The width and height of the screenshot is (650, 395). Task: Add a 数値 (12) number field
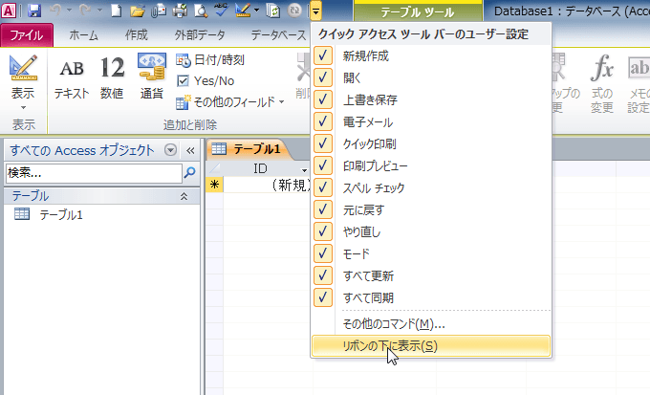pos(112,78)
